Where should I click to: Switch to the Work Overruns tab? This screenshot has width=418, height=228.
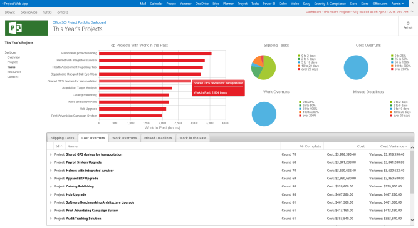point(124,138)
